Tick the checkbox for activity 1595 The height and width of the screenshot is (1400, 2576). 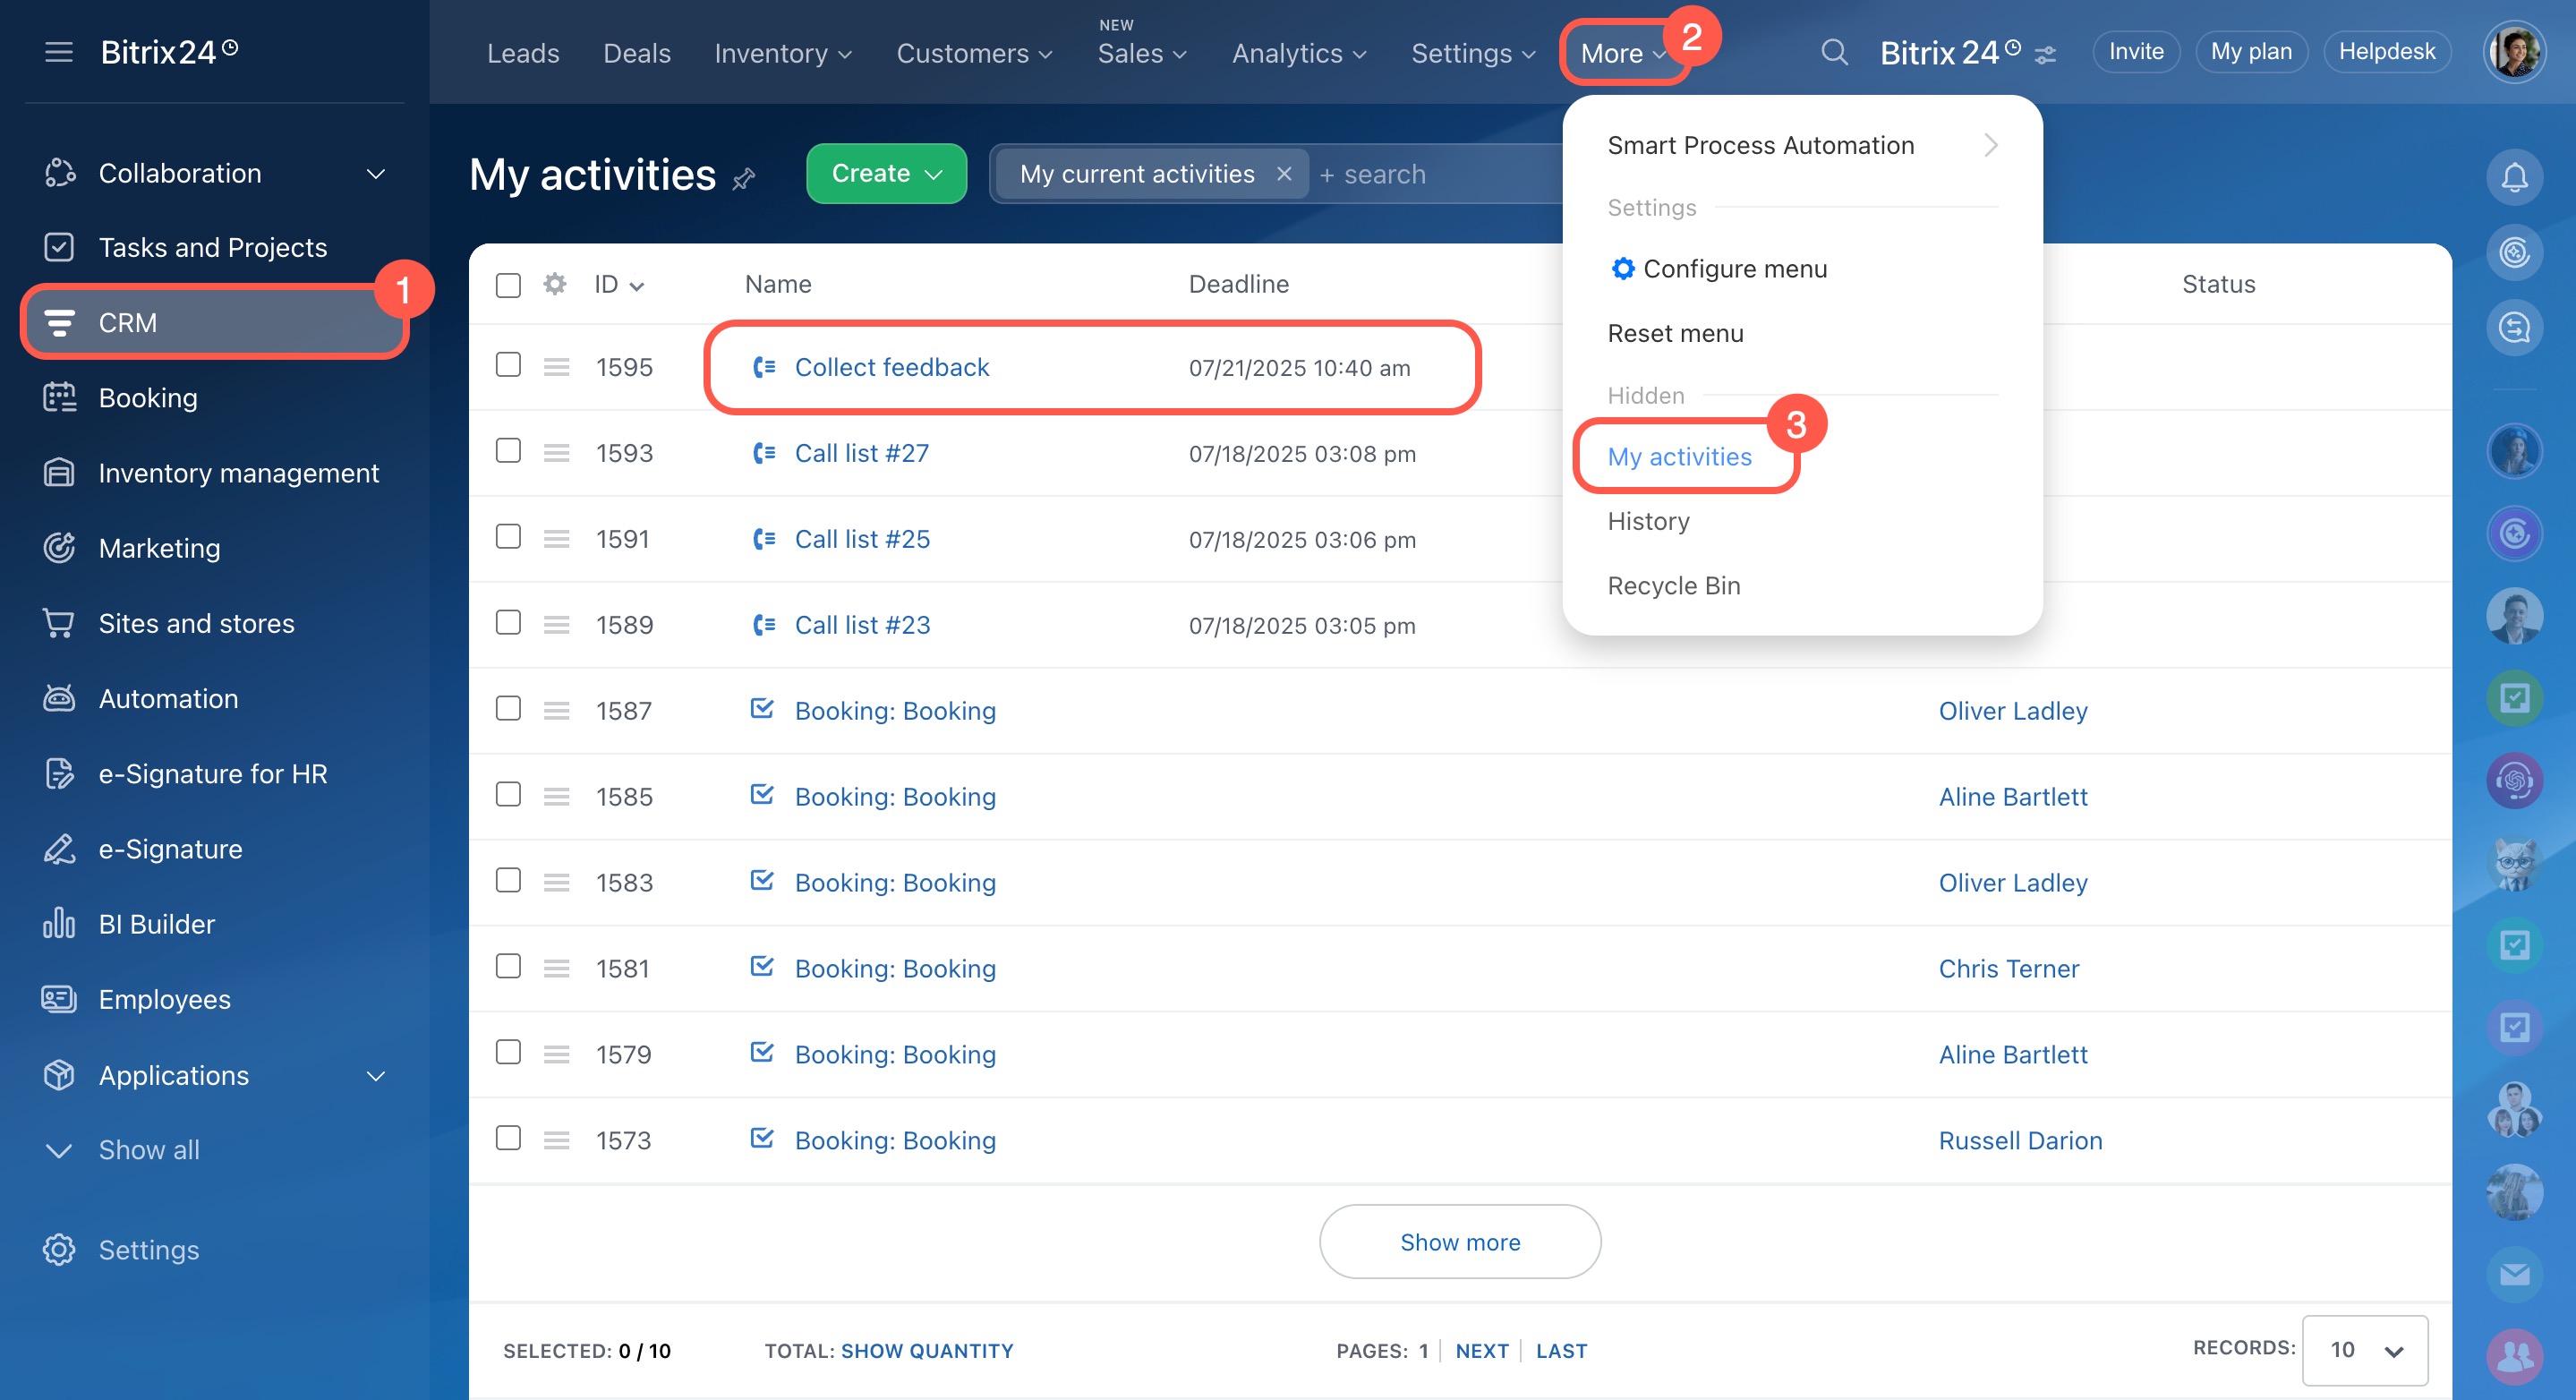pos(508,365)
